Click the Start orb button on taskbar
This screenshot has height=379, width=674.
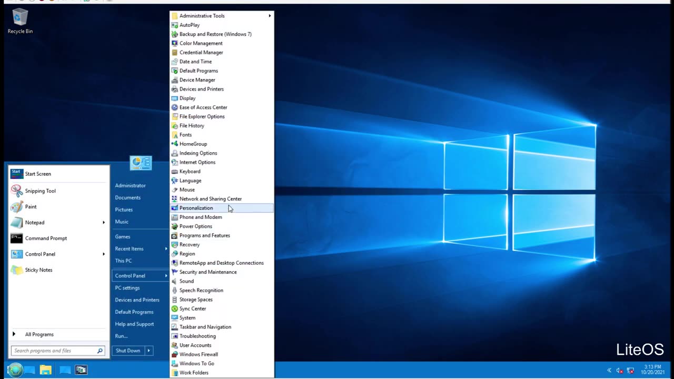click(x=15, y=370)
